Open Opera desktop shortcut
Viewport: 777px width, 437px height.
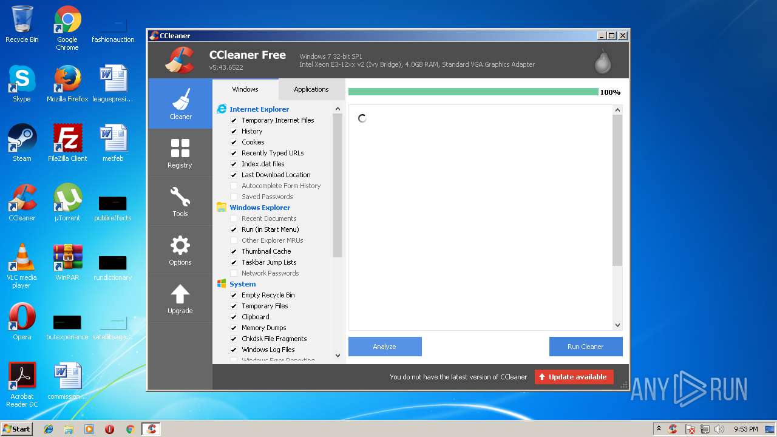point(22,322)
